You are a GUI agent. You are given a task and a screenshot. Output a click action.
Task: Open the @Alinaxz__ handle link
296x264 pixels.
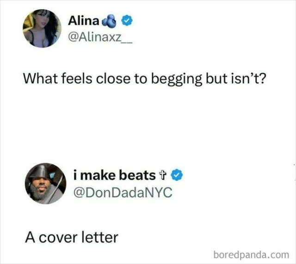coord(100,37)
